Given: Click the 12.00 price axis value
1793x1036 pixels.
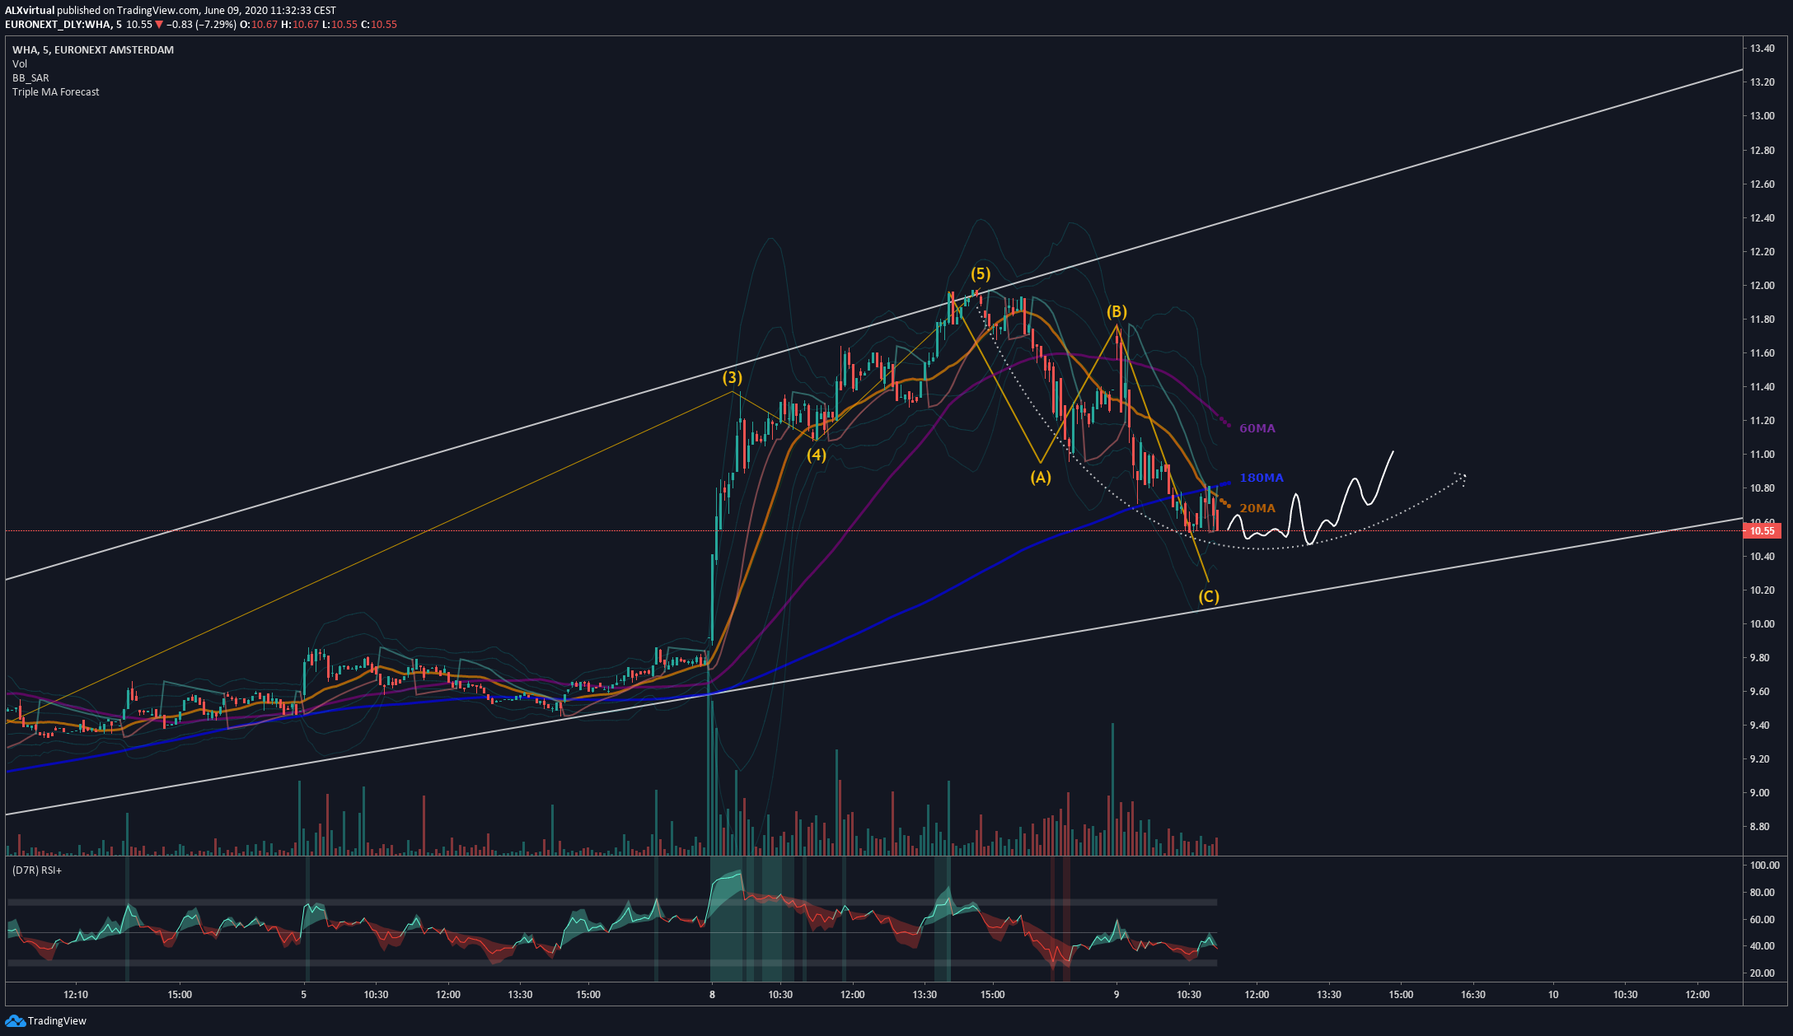Looking at the screenshot, I should point(1763,286).
